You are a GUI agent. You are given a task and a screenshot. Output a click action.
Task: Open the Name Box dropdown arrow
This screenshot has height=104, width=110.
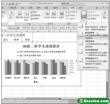point(7,28)
